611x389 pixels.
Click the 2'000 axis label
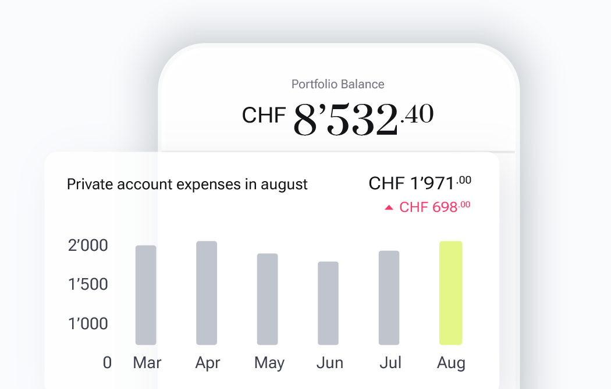pyautogui.click(x=88, y=245)
